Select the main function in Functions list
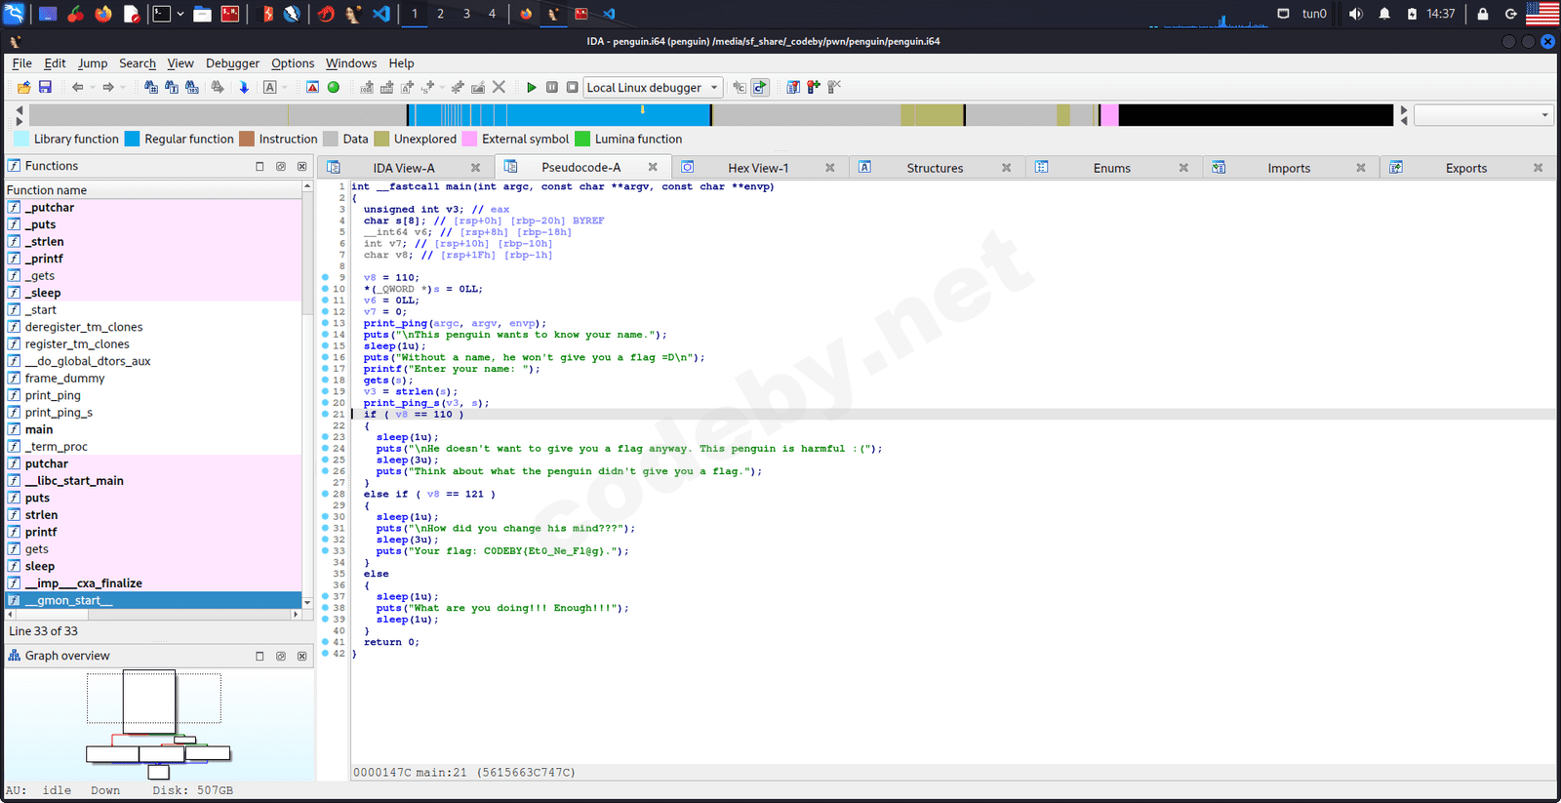 [x=39, y=429]
